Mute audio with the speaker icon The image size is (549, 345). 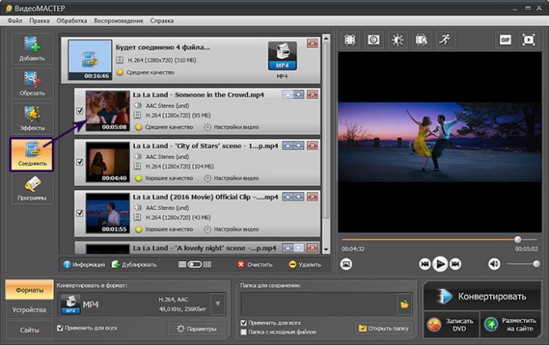click(x=494, y=264)
